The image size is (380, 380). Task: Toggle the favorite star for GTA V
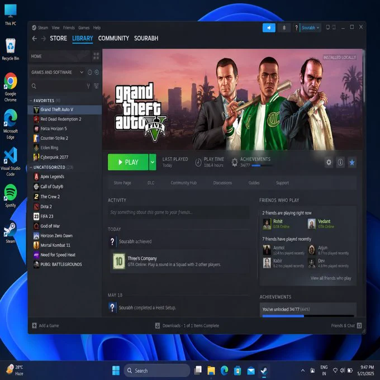pos(352,162)
